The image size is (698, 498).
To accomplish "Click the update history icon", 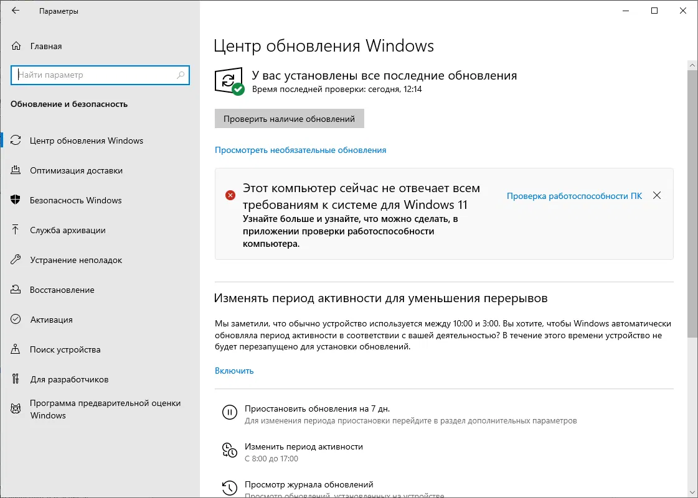I will (230, 488).
